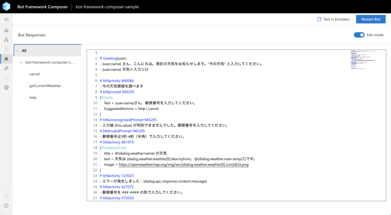Click the Test in Emulator option
Image resolution: width=391 pixels, height=215 pixels.
point(333,19)
